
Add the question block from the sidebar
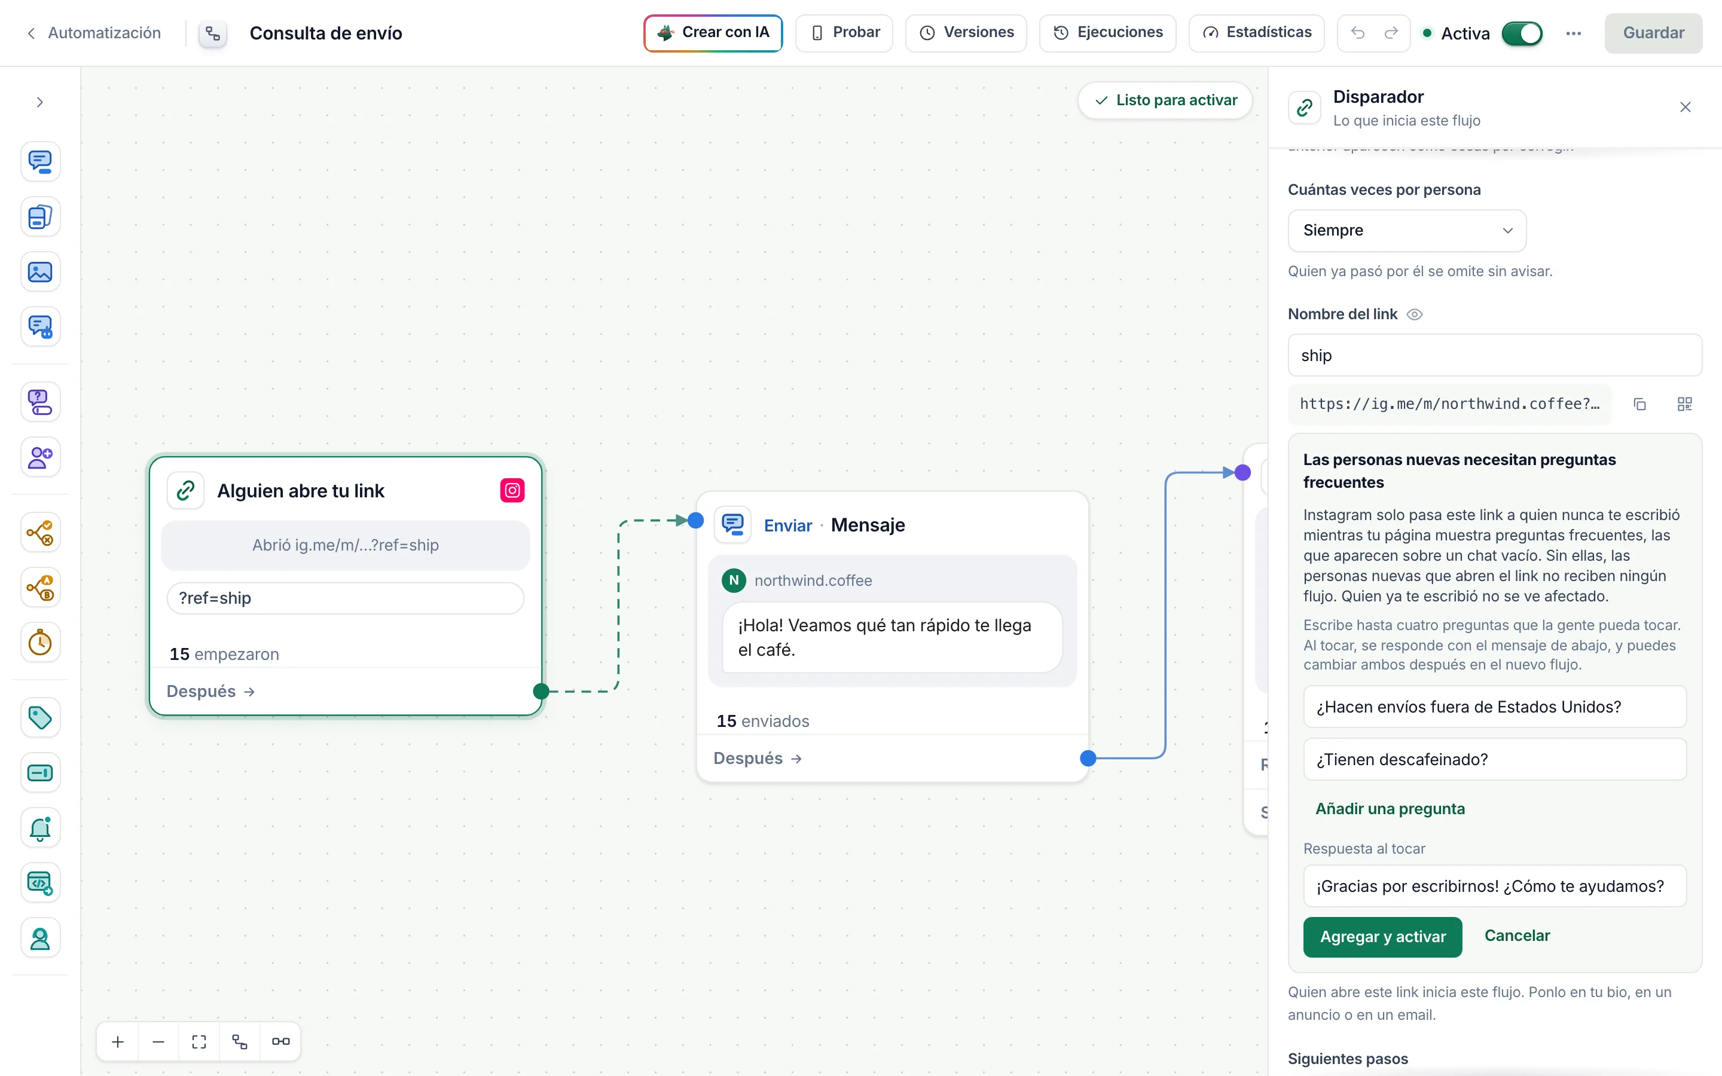pyautogui.click(x=40, y=402)
